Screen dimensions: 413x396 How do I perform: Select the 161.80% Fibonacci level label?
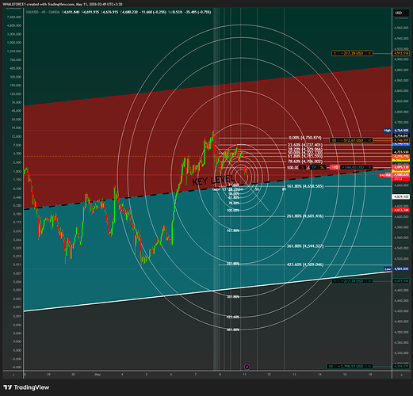coord(305,186)
